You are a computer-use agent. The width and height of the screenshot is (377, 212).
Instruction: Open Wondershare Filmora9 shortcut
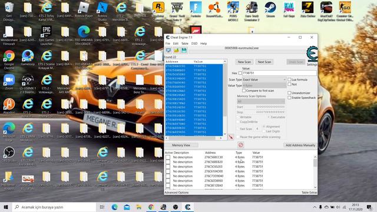tap(9, 35)
